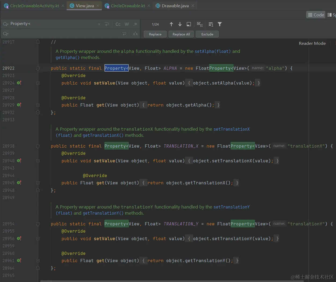Close the Drawable.java tab

pos(193,6)
